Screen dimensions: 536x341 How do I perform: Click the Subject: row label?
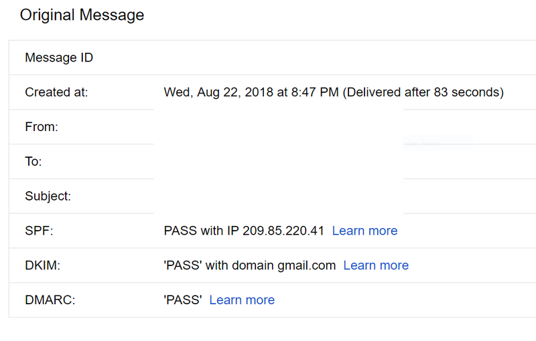[x=48, y=197]
